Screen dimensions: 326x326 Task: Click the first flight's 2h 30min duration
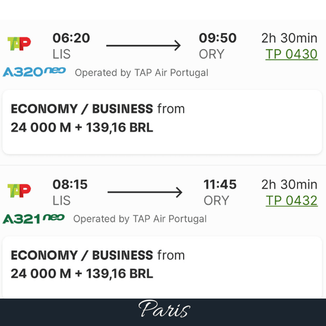click(289, 38)
